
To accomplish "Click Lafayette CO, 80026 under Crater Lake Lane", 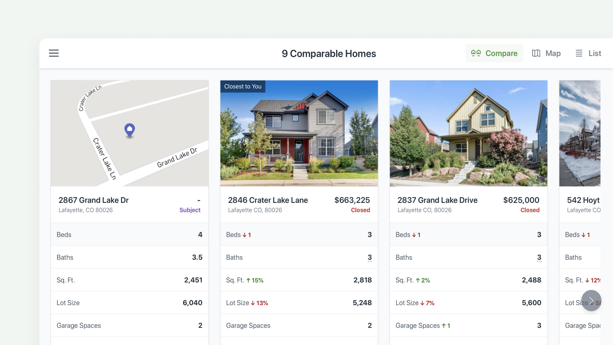I will point(255,210).
